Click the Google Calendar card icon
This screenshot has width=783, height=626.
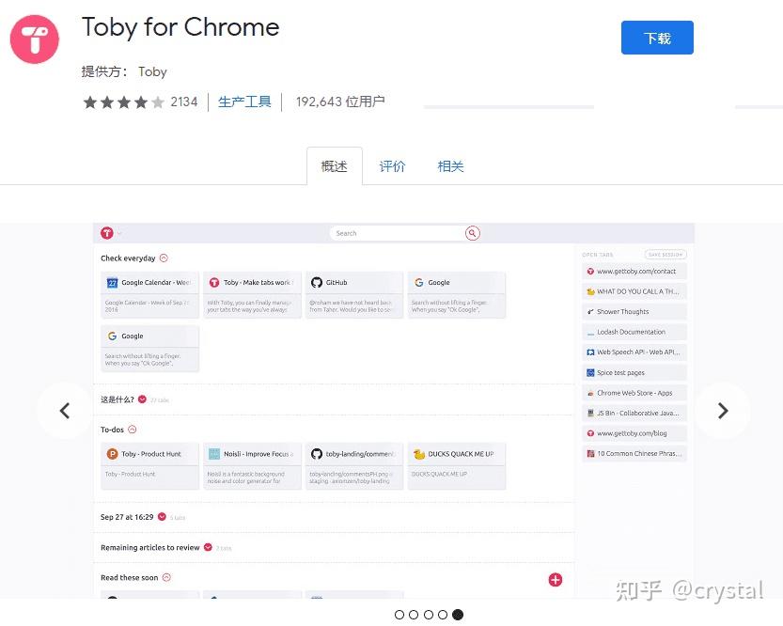[x=112, y=282]
